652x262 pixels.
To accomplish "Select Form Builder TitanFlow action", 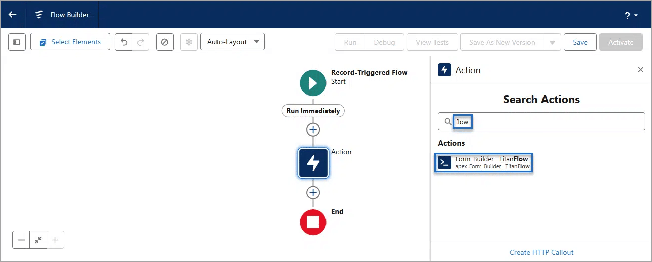I will click(x=483, y=163).
